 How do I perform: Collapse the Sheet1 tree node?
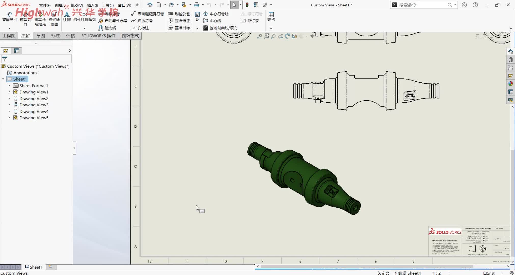pyautogui.click(x=3, y=79)
